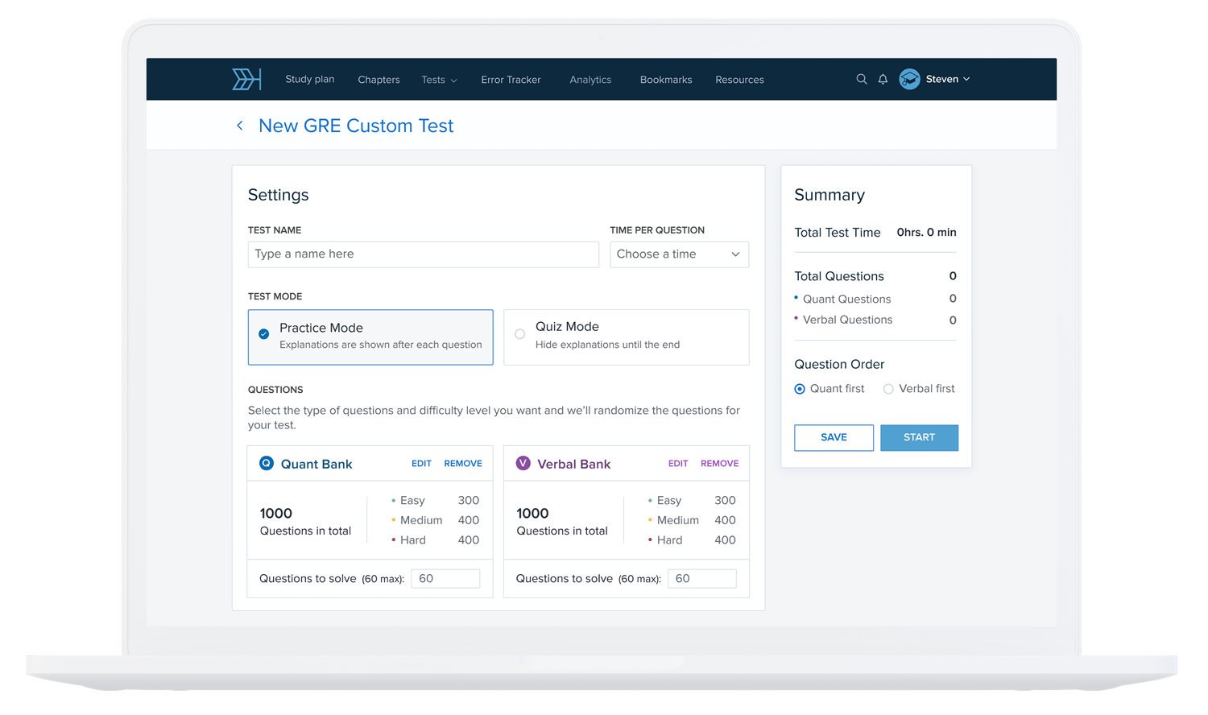Click the START button
The image size is (1208, 715).
[x=919, y=437]
